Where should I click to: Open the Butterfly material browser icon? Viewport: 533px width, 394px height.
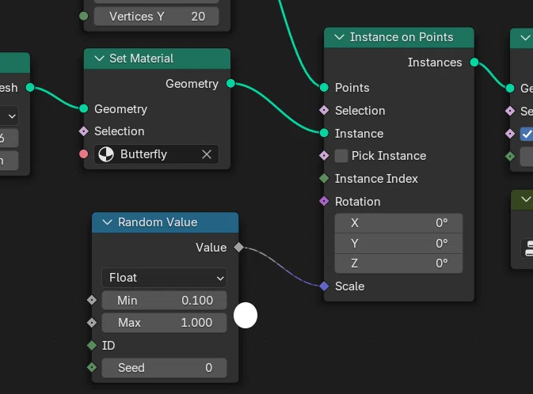pos(106,154)
